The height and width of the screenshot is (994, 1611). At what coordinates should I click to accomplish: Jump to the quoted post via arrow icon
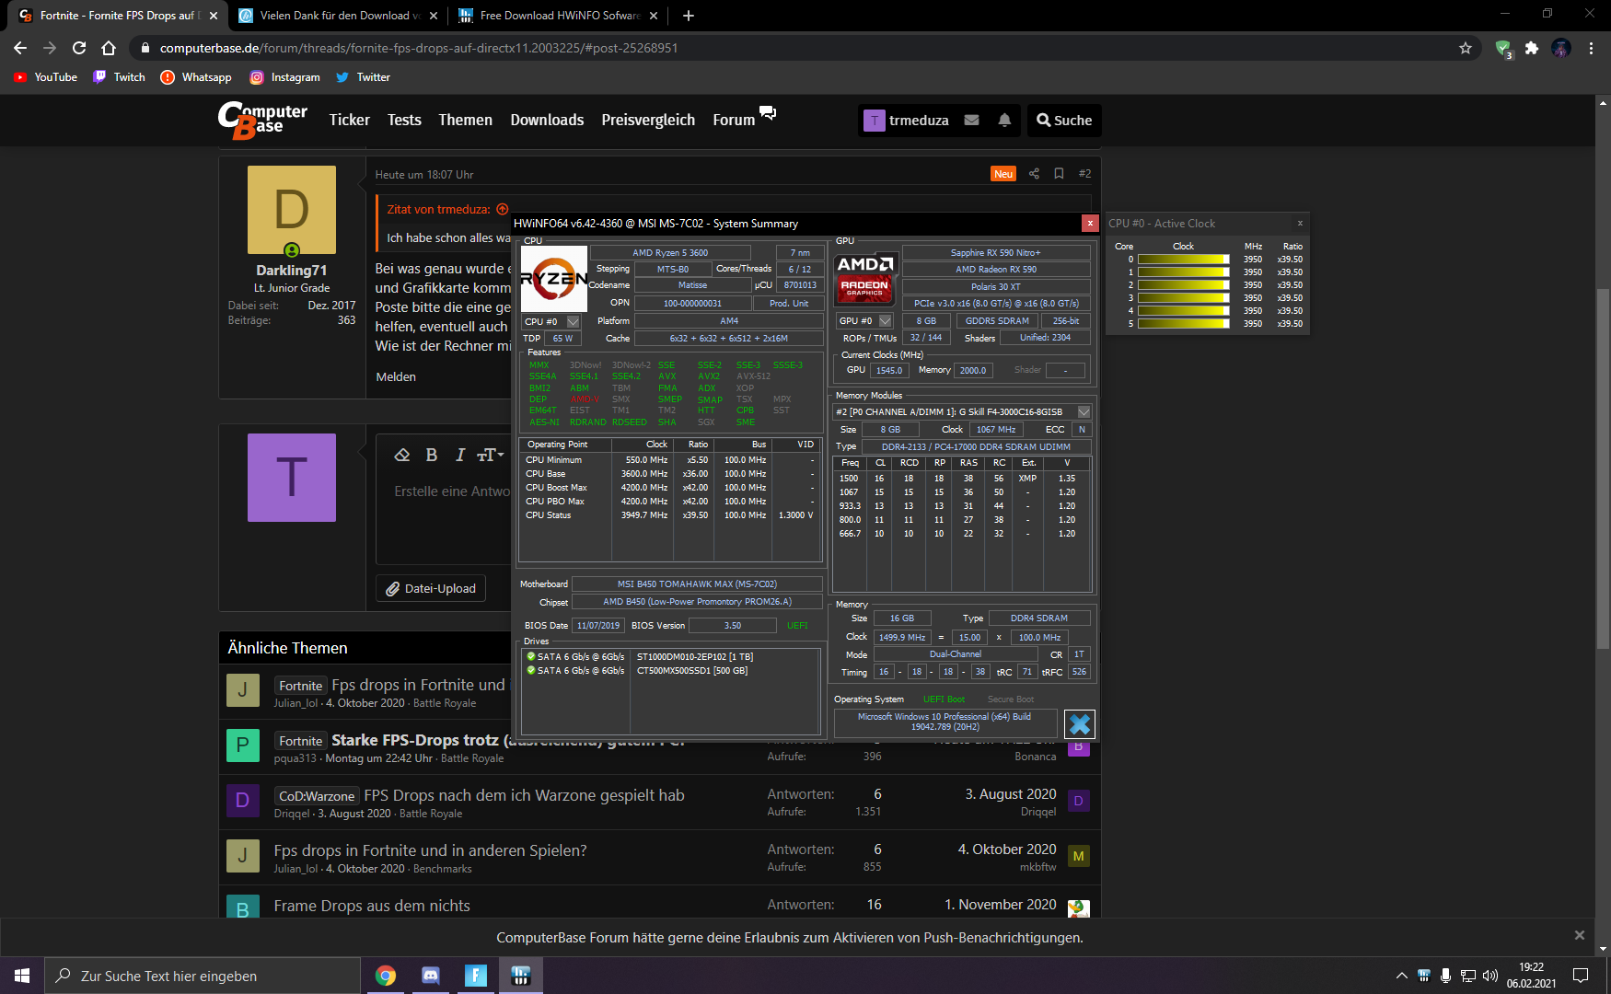pyautogui.click(x=503, y=209)
